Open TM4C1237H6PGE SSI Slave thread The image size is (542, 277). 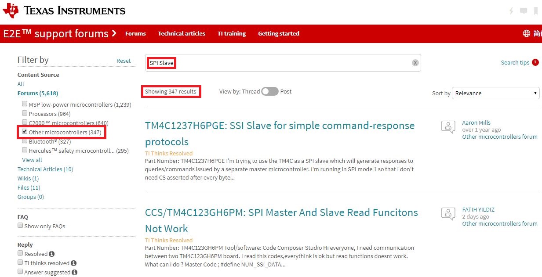280,133
